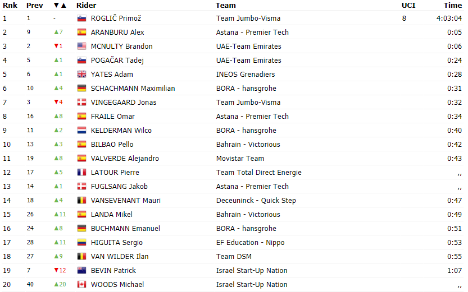Open EF Education - Nippo team link
468x292 pixels.
click(x=251, y=242)
